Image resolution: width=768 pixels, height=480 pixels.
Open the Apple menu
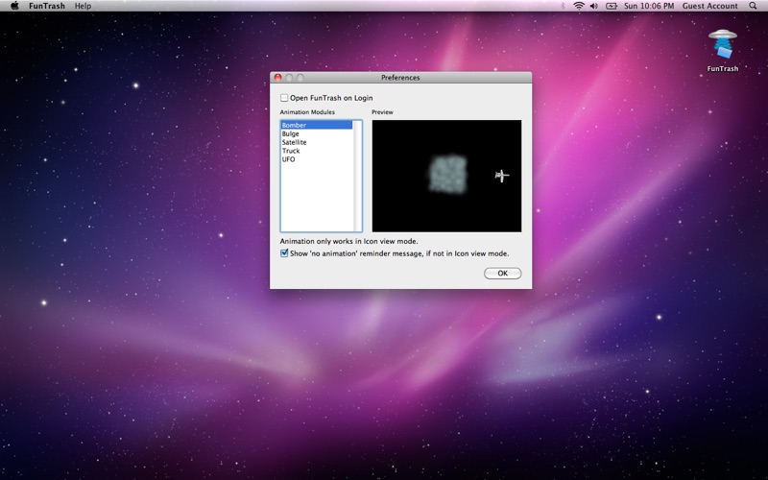pyautogui.click(x=14, y=6)
